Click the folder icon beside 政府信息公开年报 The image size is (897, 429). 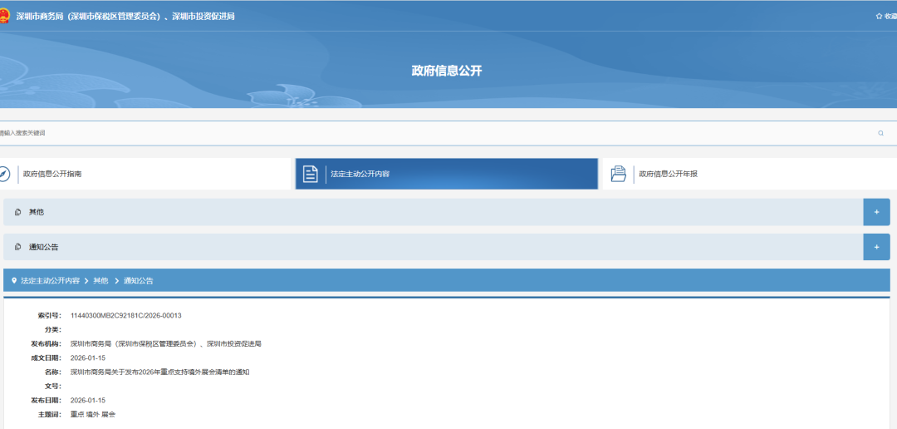coord(619,174)
